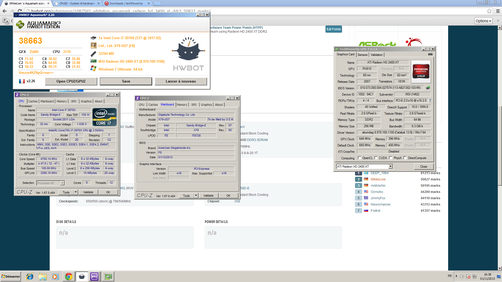Expand the Tools arrow in the CPU tab window

76,192
